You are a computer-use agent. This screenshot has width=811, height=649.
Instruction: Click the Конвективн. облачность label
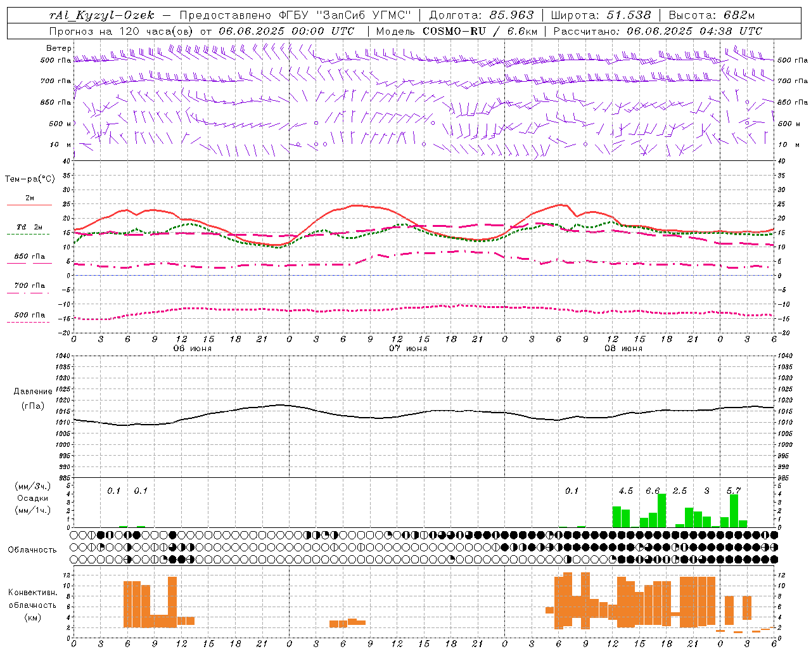click(x=33, y=599)
